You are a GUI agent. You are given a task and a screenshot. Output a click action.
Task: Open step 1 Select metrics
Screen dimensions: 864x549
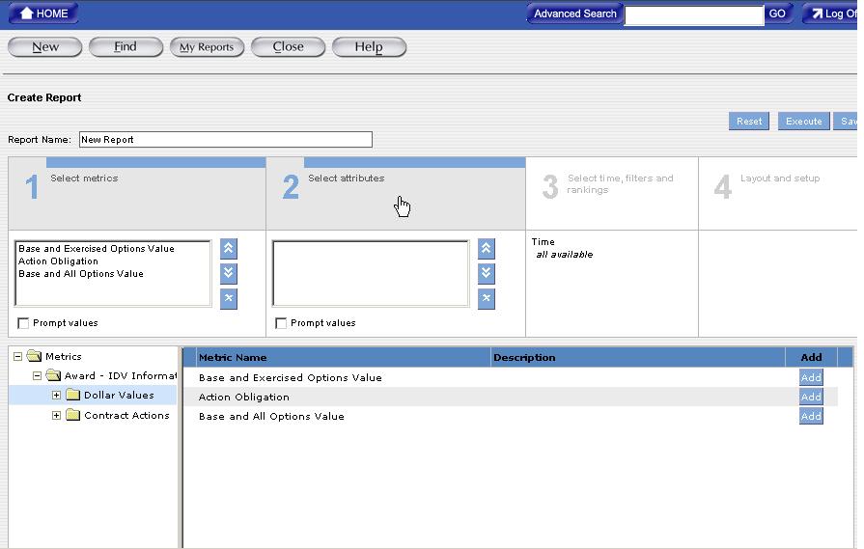pos(137,193)
